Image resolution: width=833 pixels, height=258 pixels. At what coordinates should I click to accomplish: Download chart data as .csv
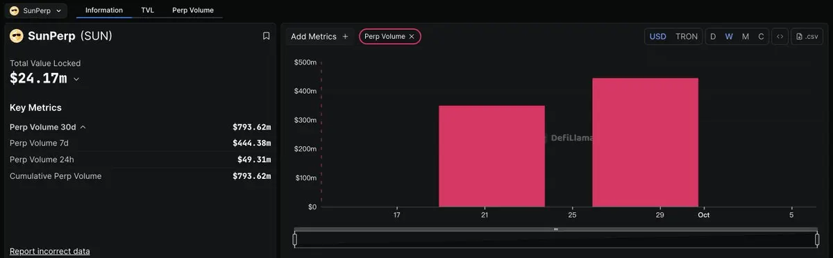(807, 37)
